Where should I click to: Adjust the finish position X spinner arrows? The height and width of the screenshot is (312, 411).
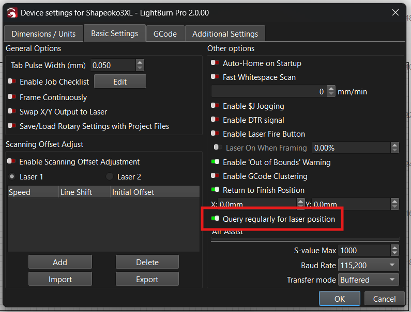pos(301,204)
